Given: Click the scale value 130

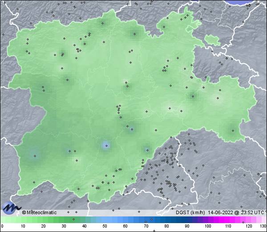Looking at the screenshot, I should click(x=263, y=226).
